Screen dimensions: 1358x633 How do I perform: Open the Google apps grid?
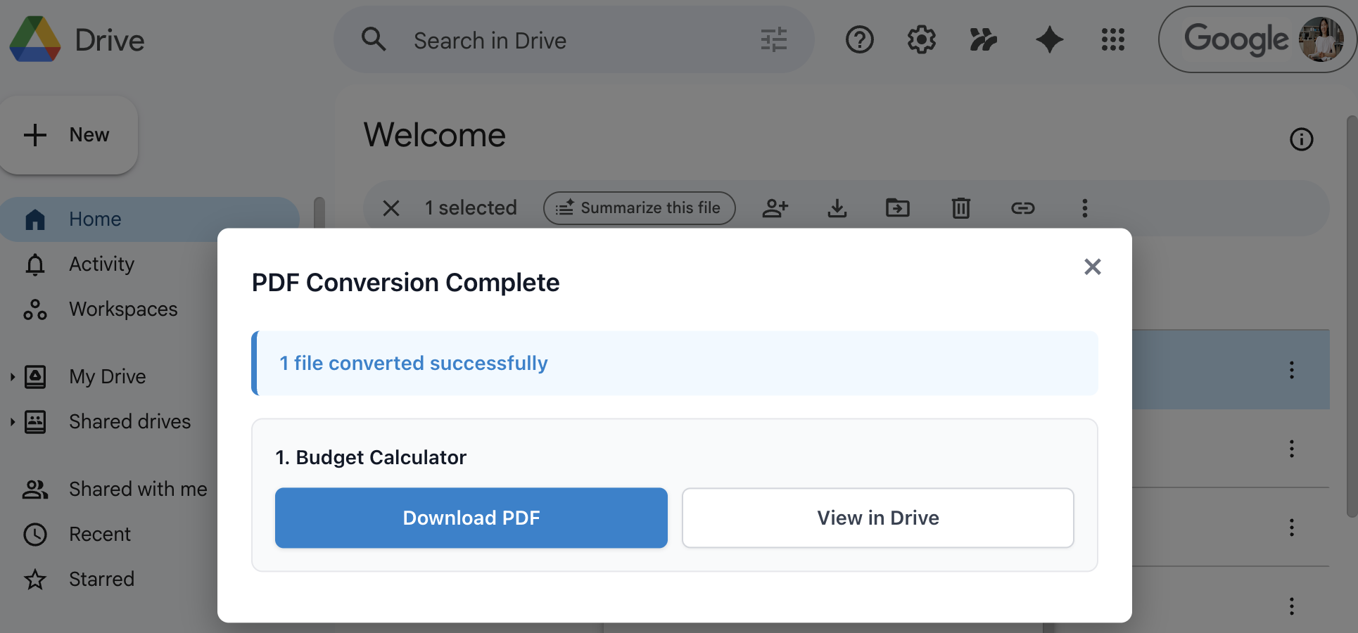(x=1112, y=40)
